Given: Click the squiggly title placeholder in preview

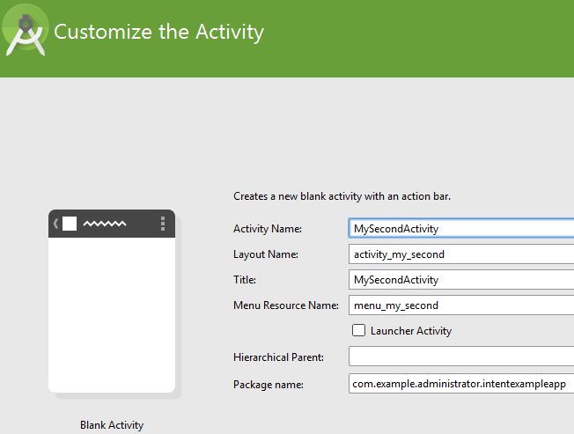Looking at the screenshot, I should coord(104,224).
